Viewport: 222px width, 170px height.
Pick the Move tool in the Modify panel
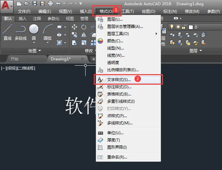point(74,27)
